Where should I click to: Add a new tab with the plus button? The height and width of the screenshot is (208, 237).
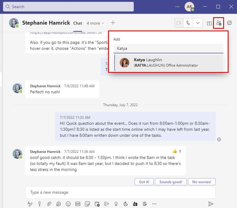(113, 23)
